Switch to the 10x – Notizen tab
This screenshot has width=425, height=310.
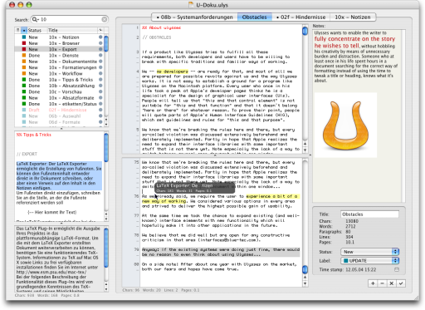pyautogui.click(x=353, y=17)
